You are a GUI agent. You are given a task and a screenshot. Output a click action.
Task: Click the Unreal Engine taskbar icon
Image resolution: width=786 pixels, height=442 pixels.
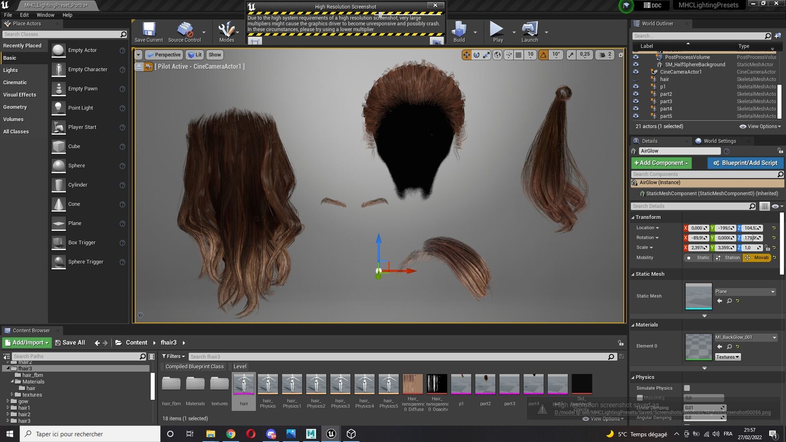[331, 434]
